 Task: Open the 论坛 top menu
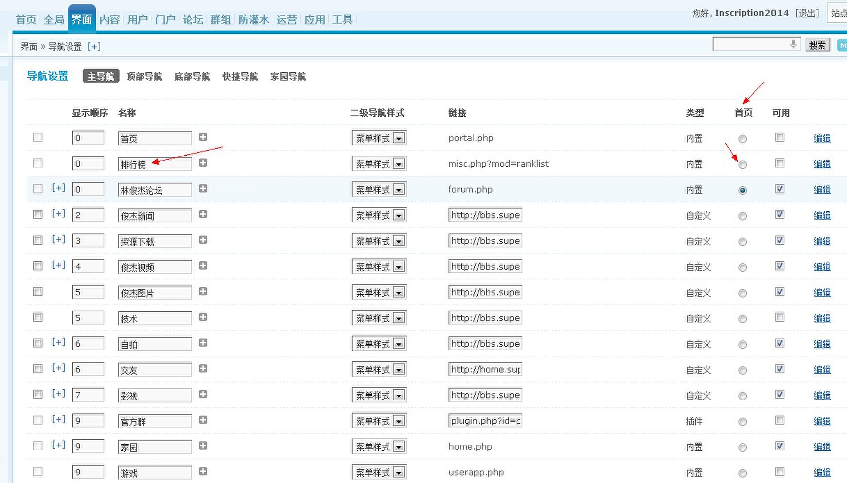click(193, 19)
